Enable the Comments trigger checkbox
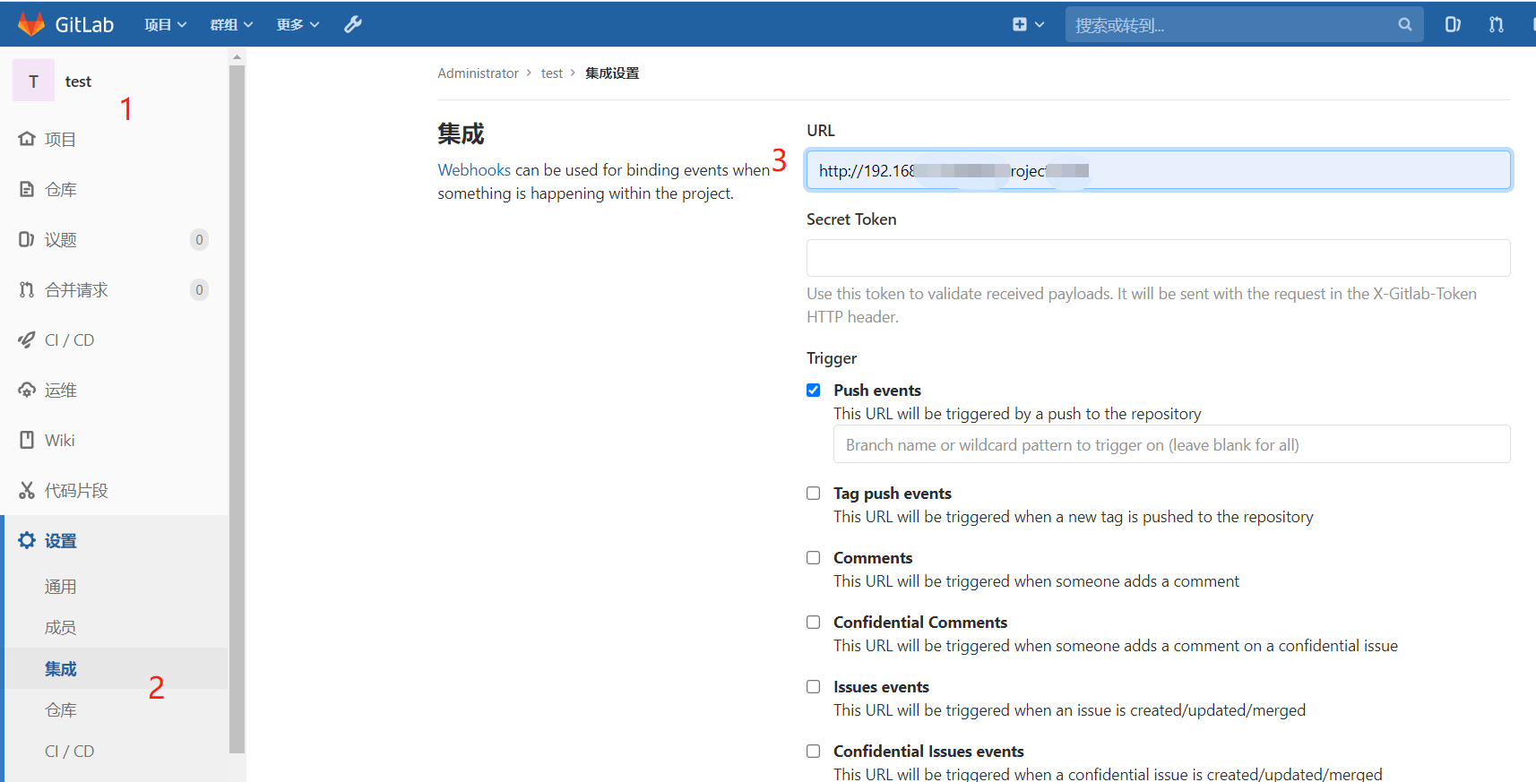1536x782 pixels. point(813,557)
